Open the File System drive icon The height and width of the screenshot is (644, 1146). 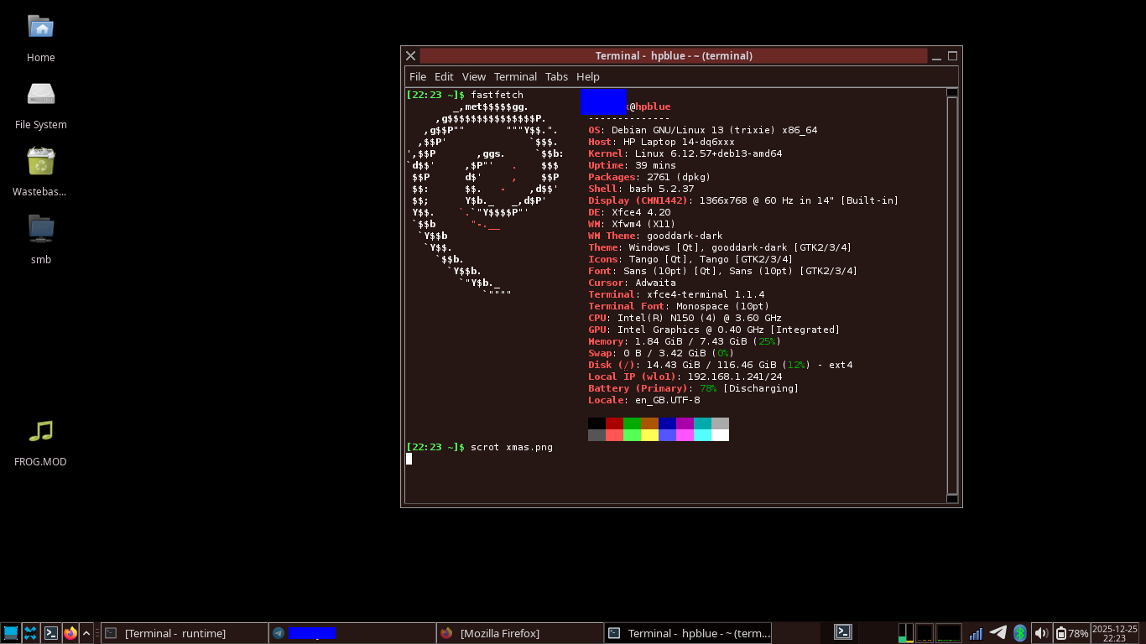40,94
